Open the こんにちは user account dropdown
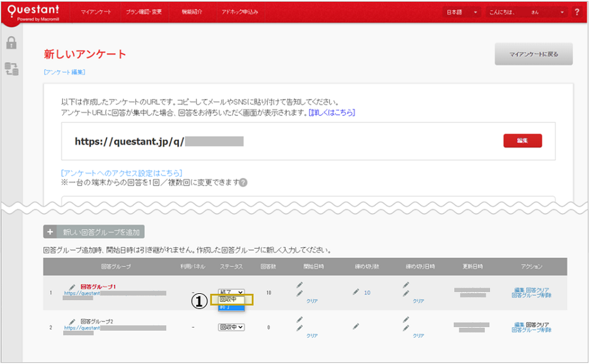 point(526,12)
